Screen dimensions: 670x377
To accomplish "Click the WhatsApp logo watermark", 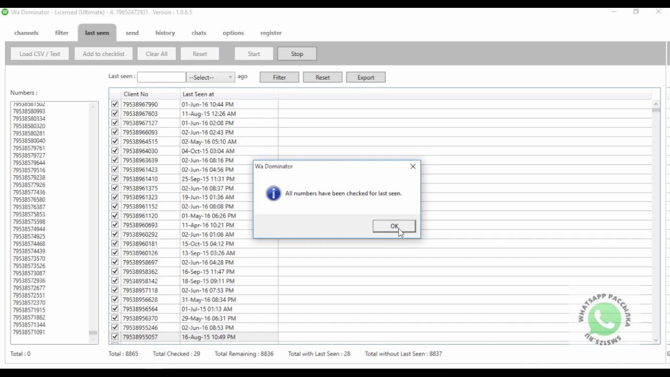I will (x=604, y=319).
